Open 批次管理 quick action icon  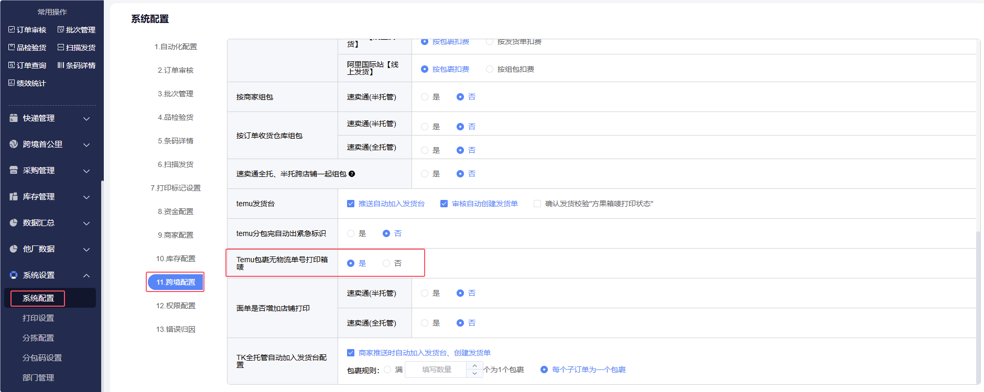[x=61, y=30]
